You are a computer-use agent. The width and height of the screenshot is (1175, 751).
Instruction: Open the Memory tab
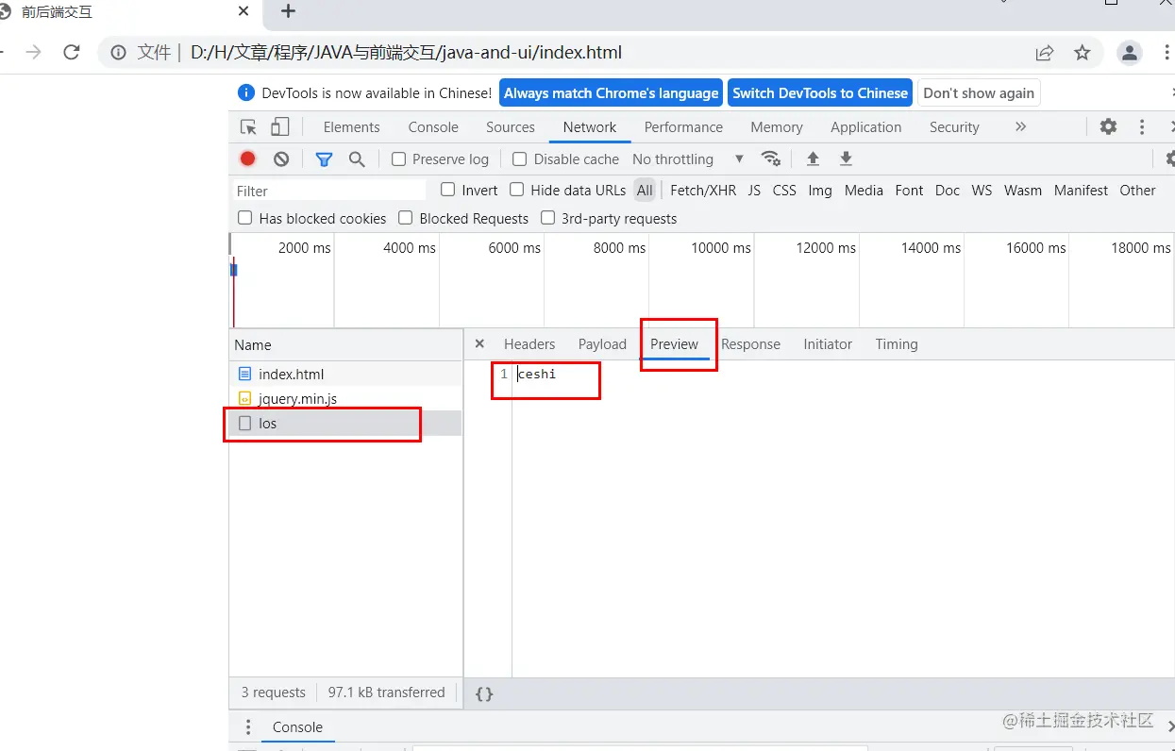coord(777,127)
